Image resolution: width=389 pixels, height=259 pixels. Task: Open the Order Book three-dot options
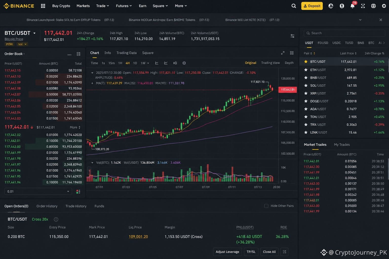[69, 54]
